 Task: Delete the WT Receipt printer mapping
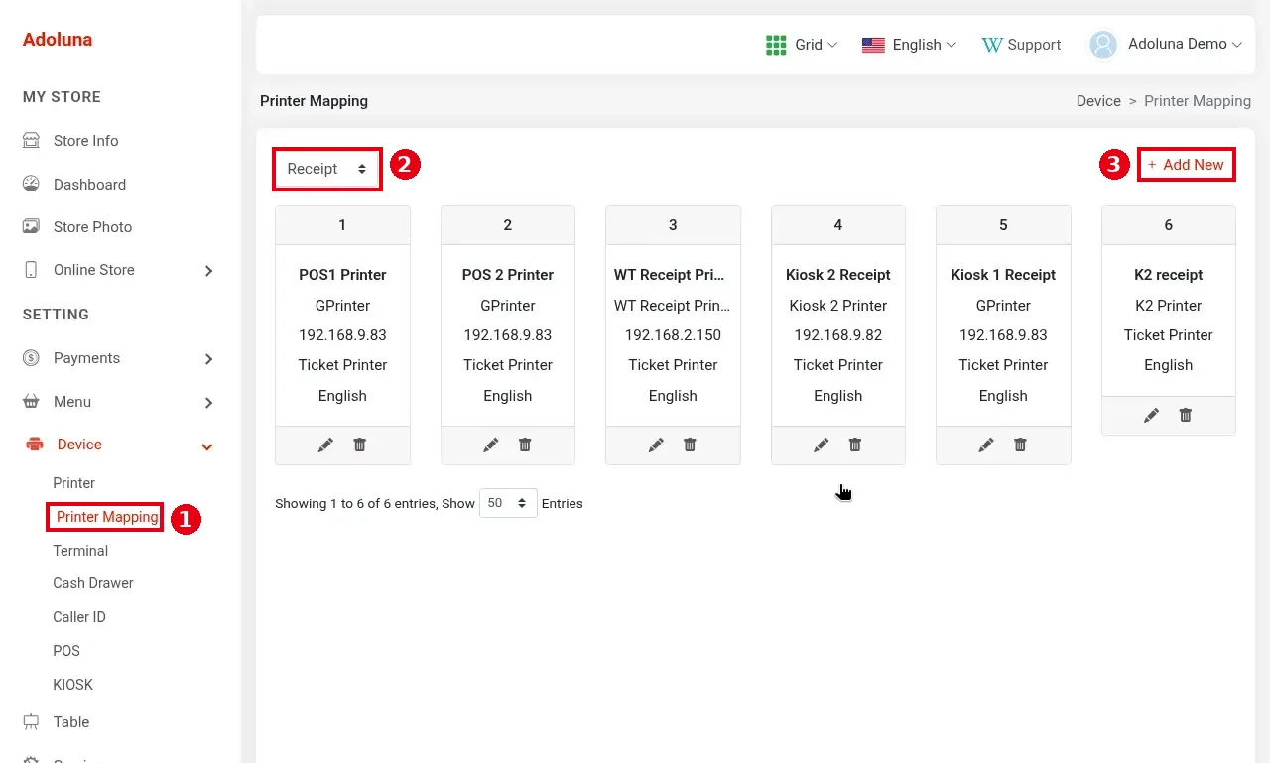tap(691, 445)
